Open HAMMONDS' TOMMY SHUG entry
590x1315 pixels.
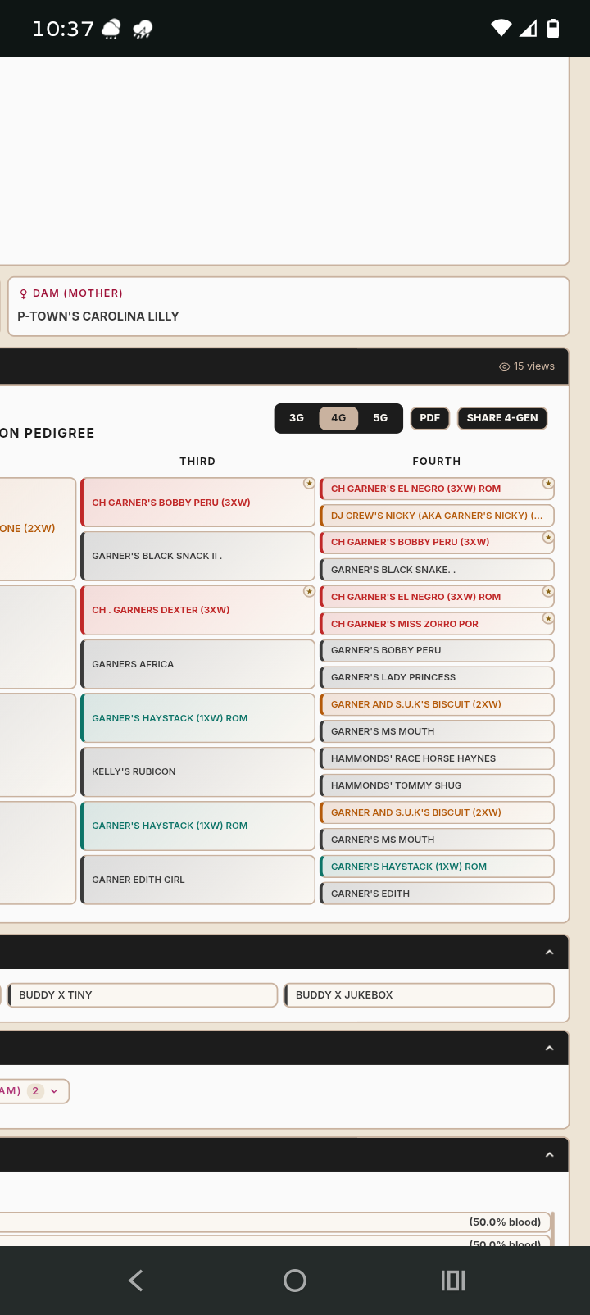tap(437, 785)
